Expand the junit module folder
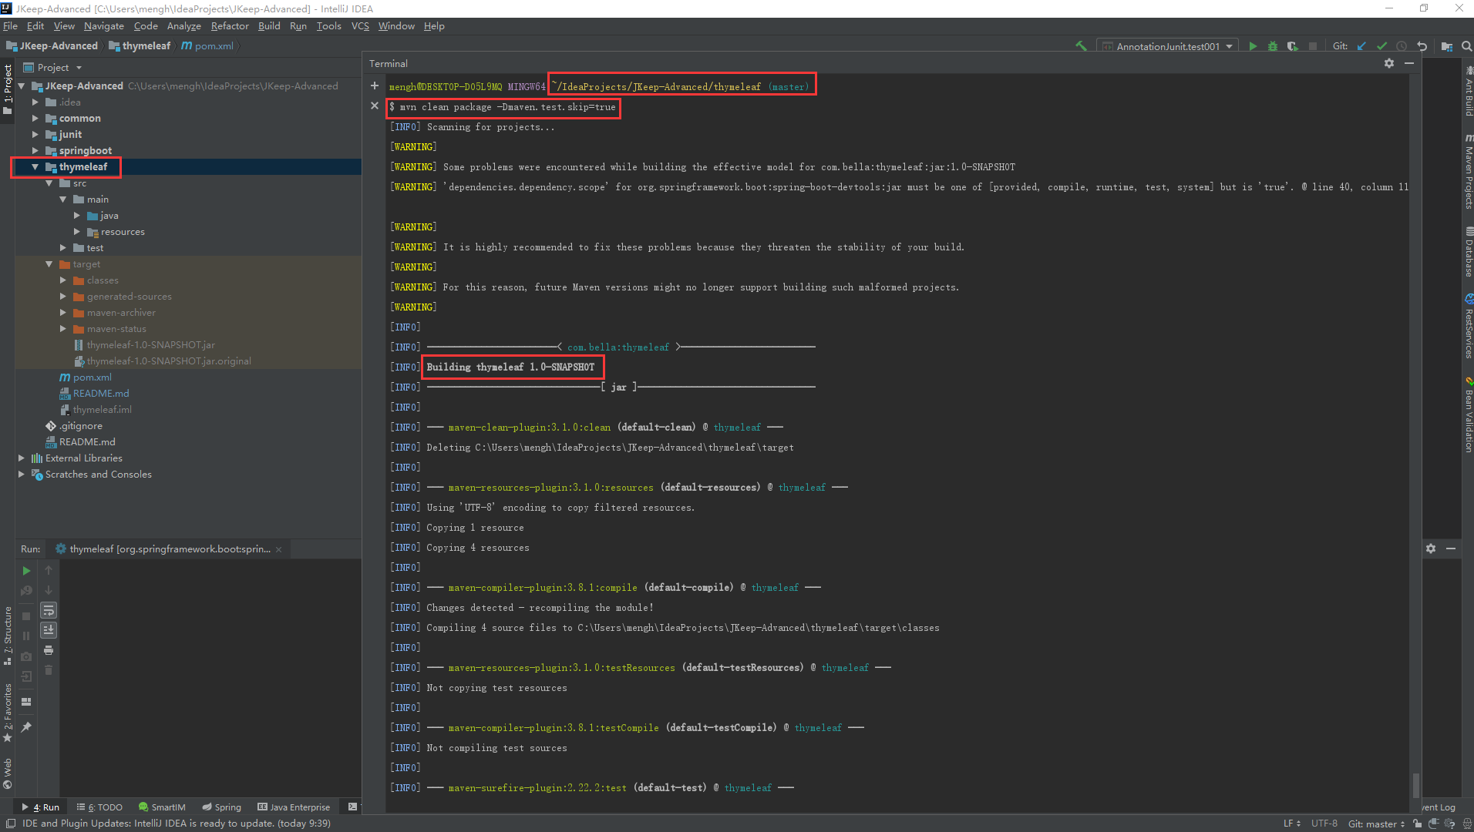Image resolution: width=1474 pixels, height=832 pixels. point(35,135)
